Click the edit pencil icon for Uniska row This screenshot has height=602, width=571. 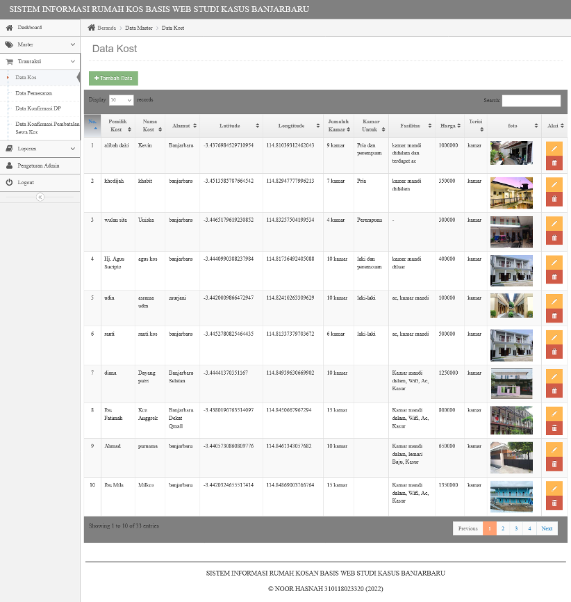point(554,223)
